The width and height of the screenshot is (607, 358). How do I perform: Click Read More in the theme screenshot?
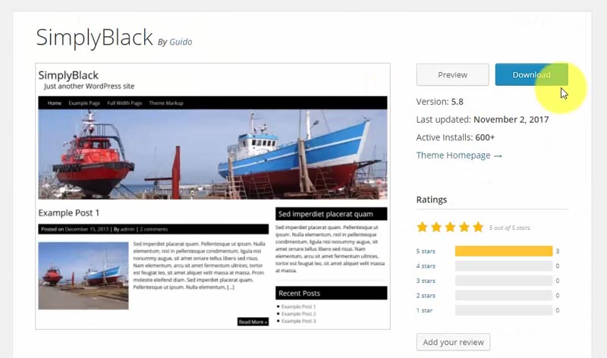[x=253, y=322]
